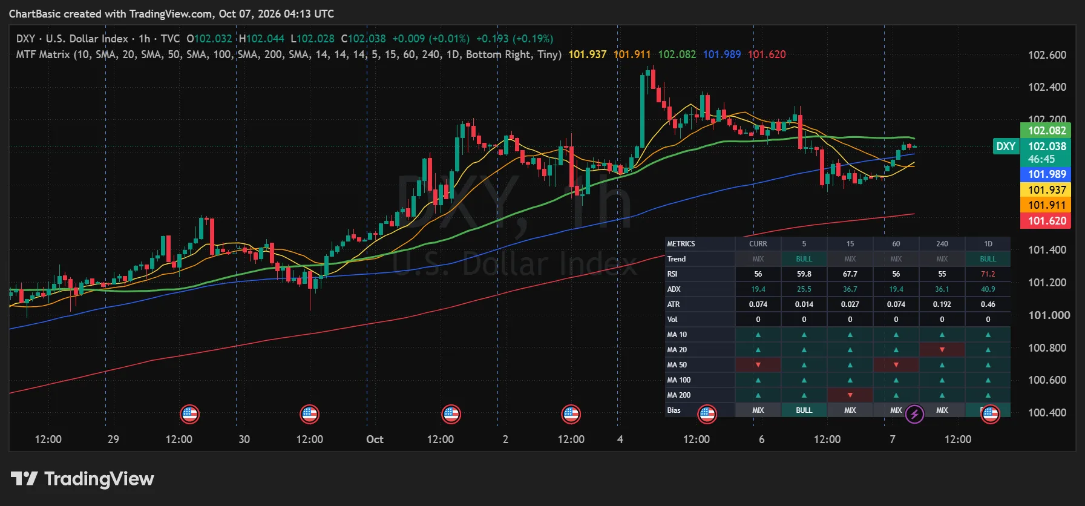1085x506 pixels.
Task: Click the MA 100 row label
Action: pyautogui.click(x=678, y=380)
